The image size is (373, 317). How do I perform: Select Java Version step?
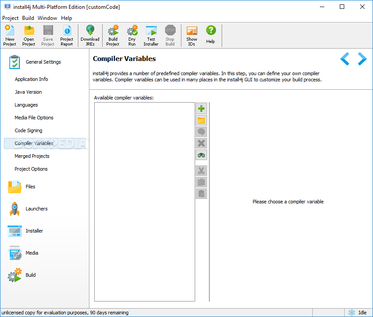click(28, 92)
